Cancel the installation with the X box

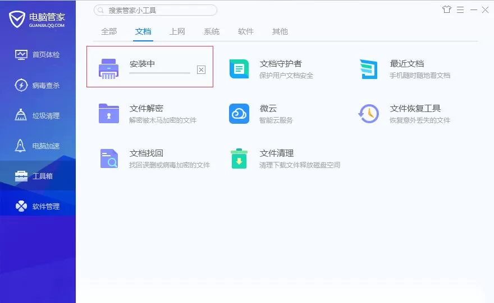(201, 69)
